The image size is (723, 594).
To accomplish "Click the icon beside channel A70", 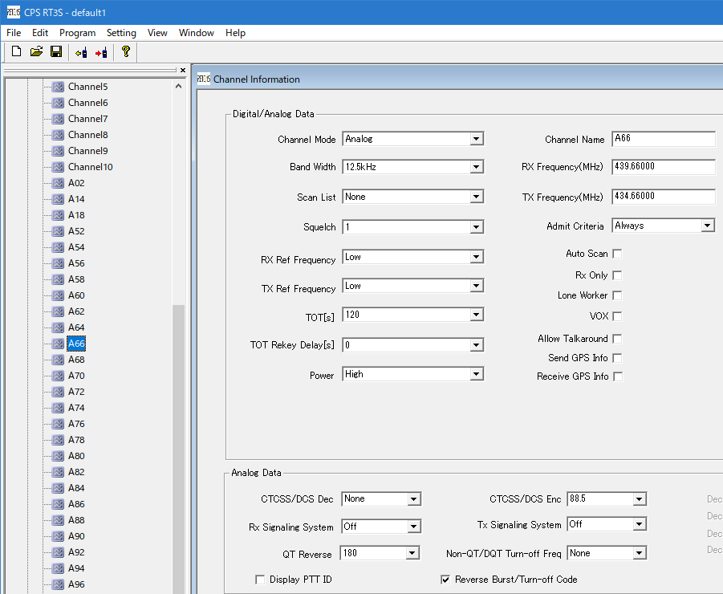I will [x=58, y=376].
